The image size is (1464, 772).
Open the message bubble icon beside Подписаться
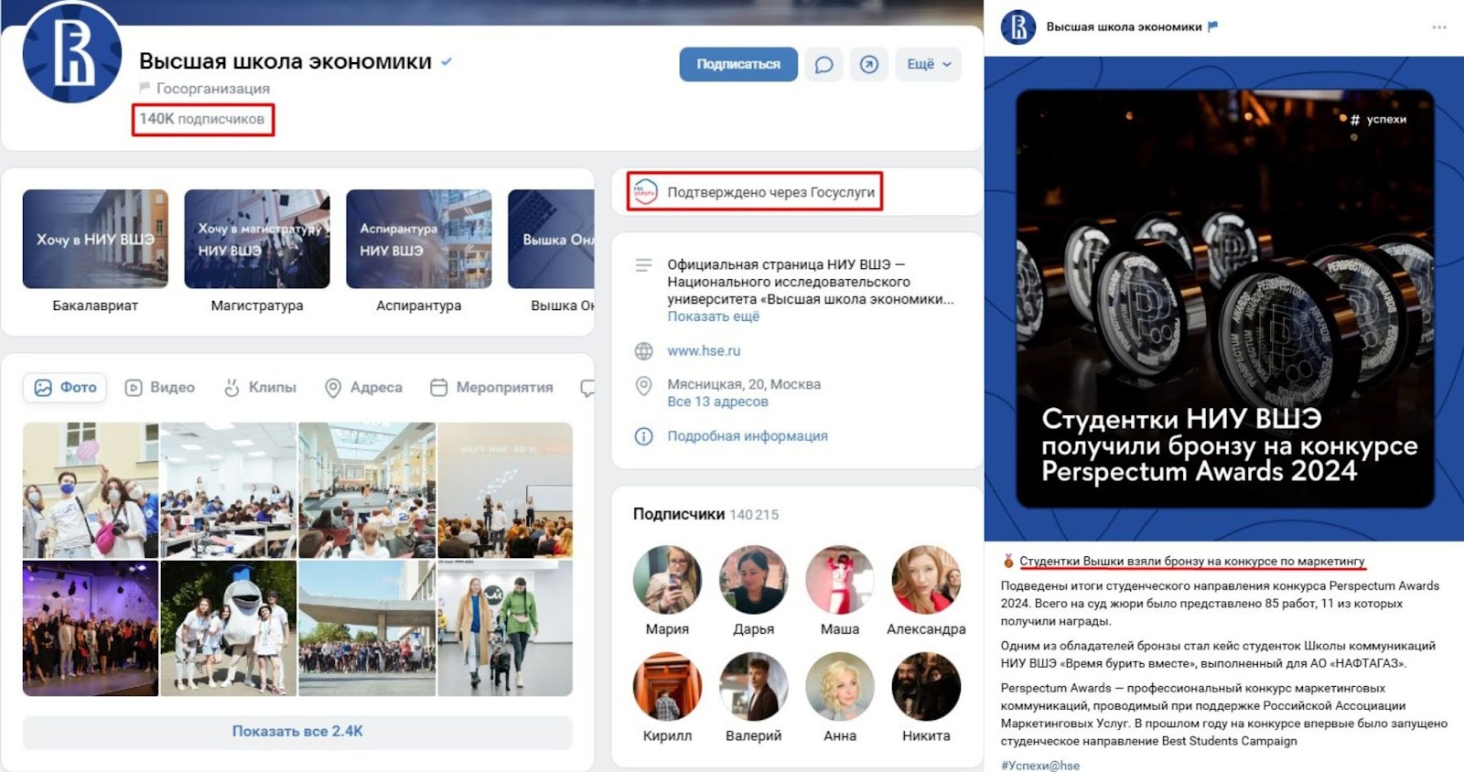[823, 64]
